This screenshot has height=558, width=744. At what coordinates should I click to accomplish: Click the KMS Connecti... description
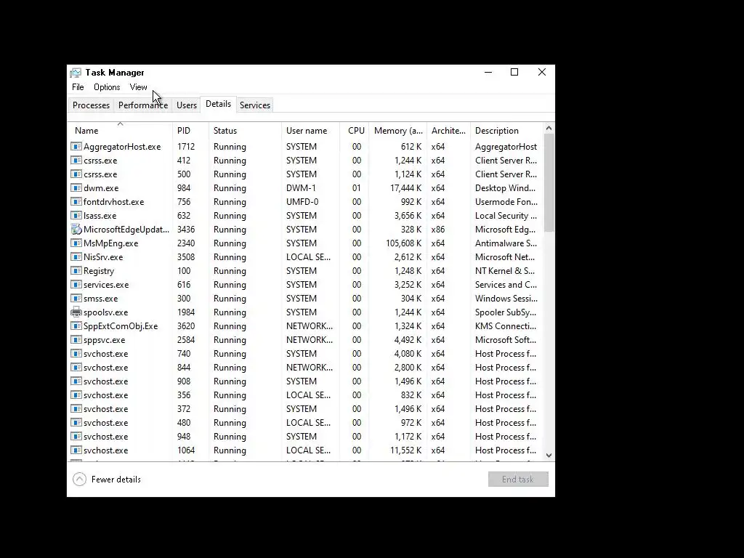click(506, 326)
